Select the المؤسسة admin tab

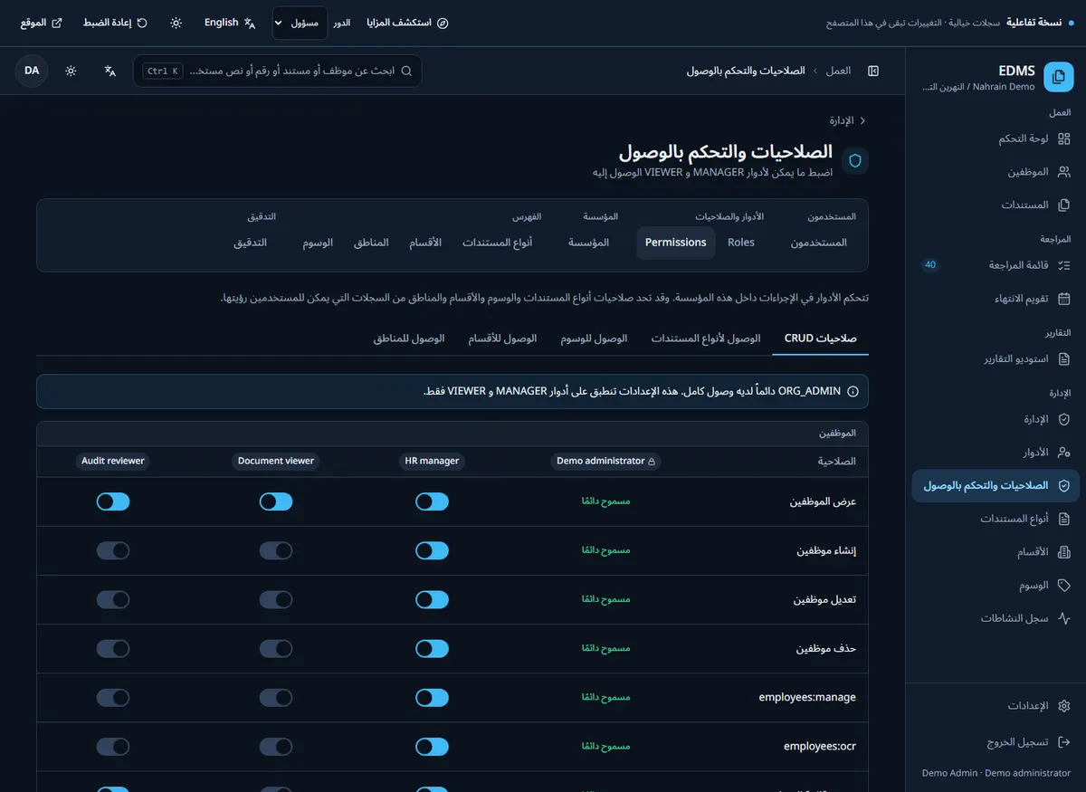(589, 243)
